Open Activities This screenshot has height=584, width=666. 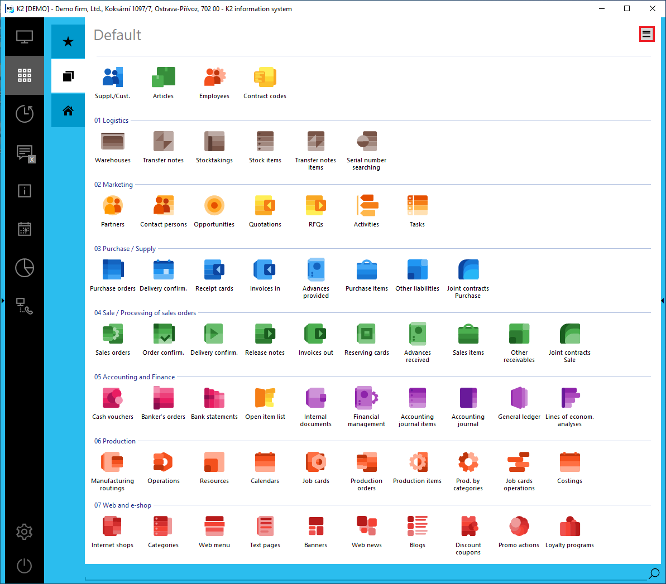[x=366, y=211]
